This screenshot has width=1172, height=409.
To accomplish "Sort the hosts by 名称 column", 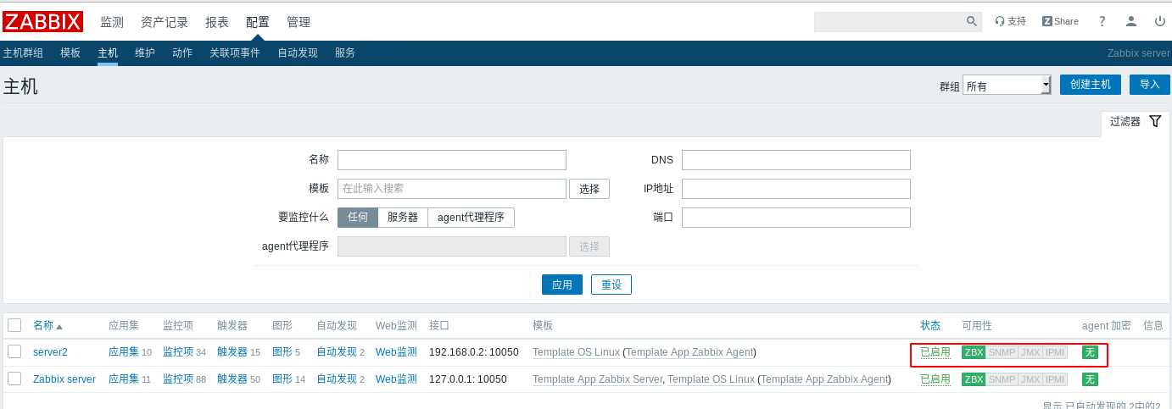I will pyautogui.click(x=47, y=325).
